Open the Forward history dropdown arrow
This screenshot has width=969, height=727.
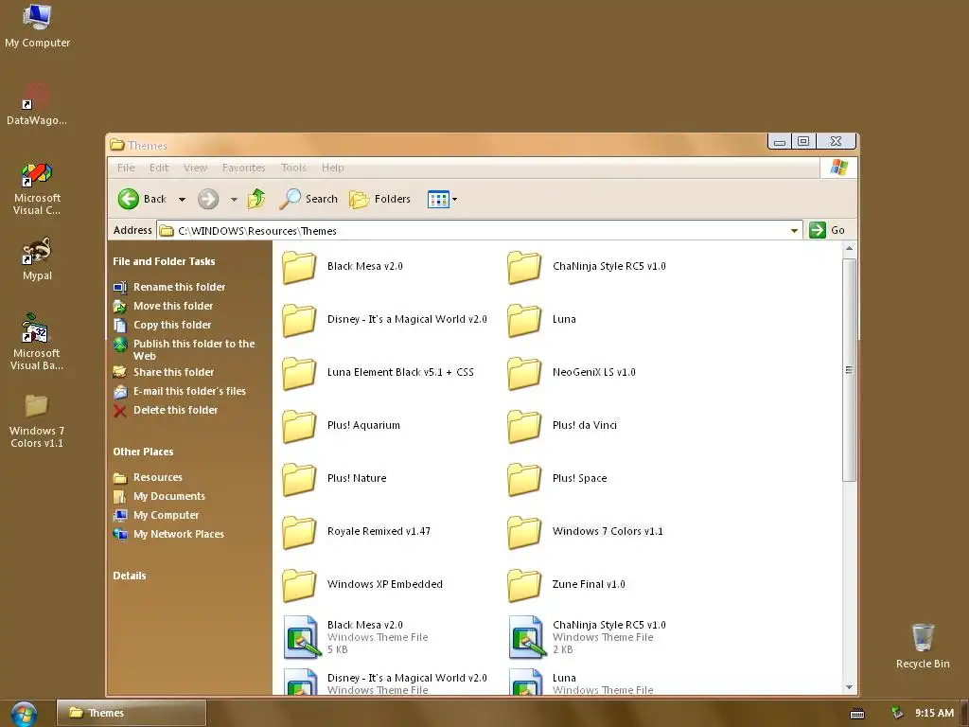234,200
